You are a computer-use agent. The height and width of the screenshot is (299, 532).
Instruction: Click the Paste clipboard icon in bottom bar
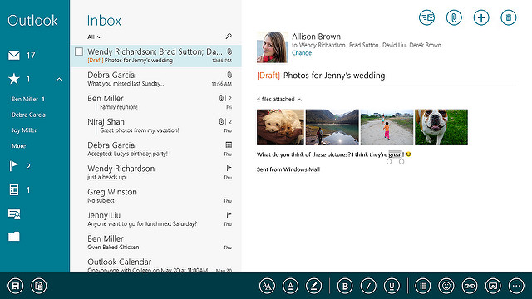point(39,286)
